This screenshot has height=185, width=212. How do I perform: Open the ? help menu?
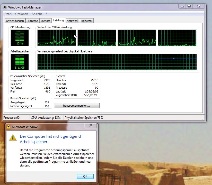tap(46, 14)
